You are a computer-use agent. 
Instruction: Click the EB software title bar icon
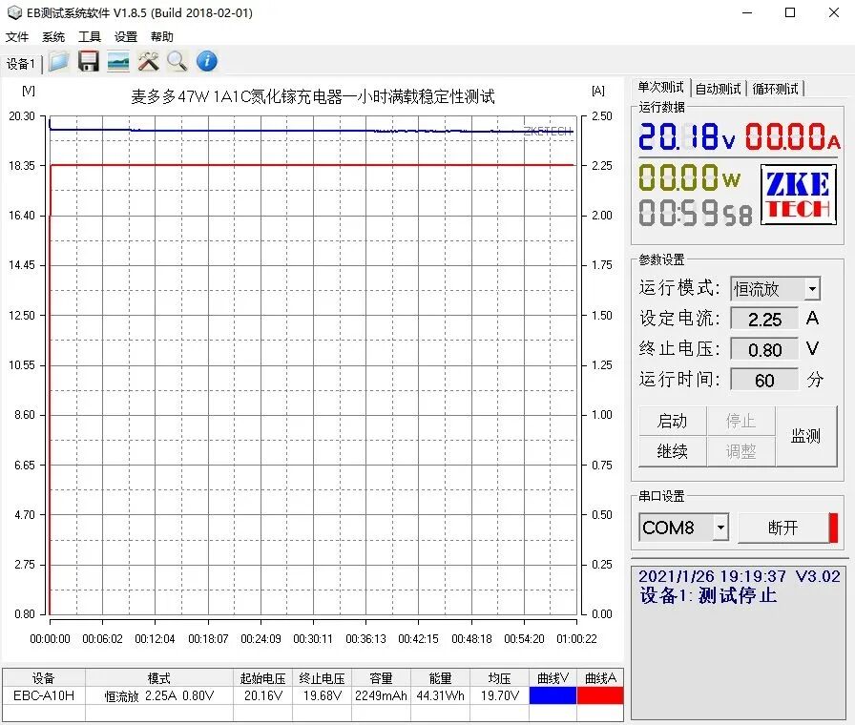click(x=14, y=12)
